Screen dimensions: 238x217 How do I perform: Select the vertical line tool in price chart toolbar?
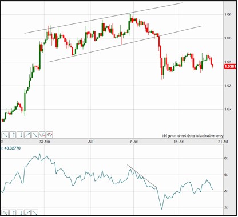tap(21, 135)
